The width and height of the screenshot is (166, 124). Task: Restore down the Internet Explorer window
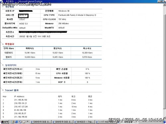point(161,1)
